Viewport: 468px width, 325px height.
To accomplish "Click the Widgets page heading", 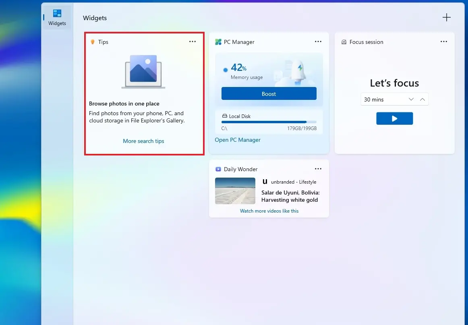I will click(95, 18).
